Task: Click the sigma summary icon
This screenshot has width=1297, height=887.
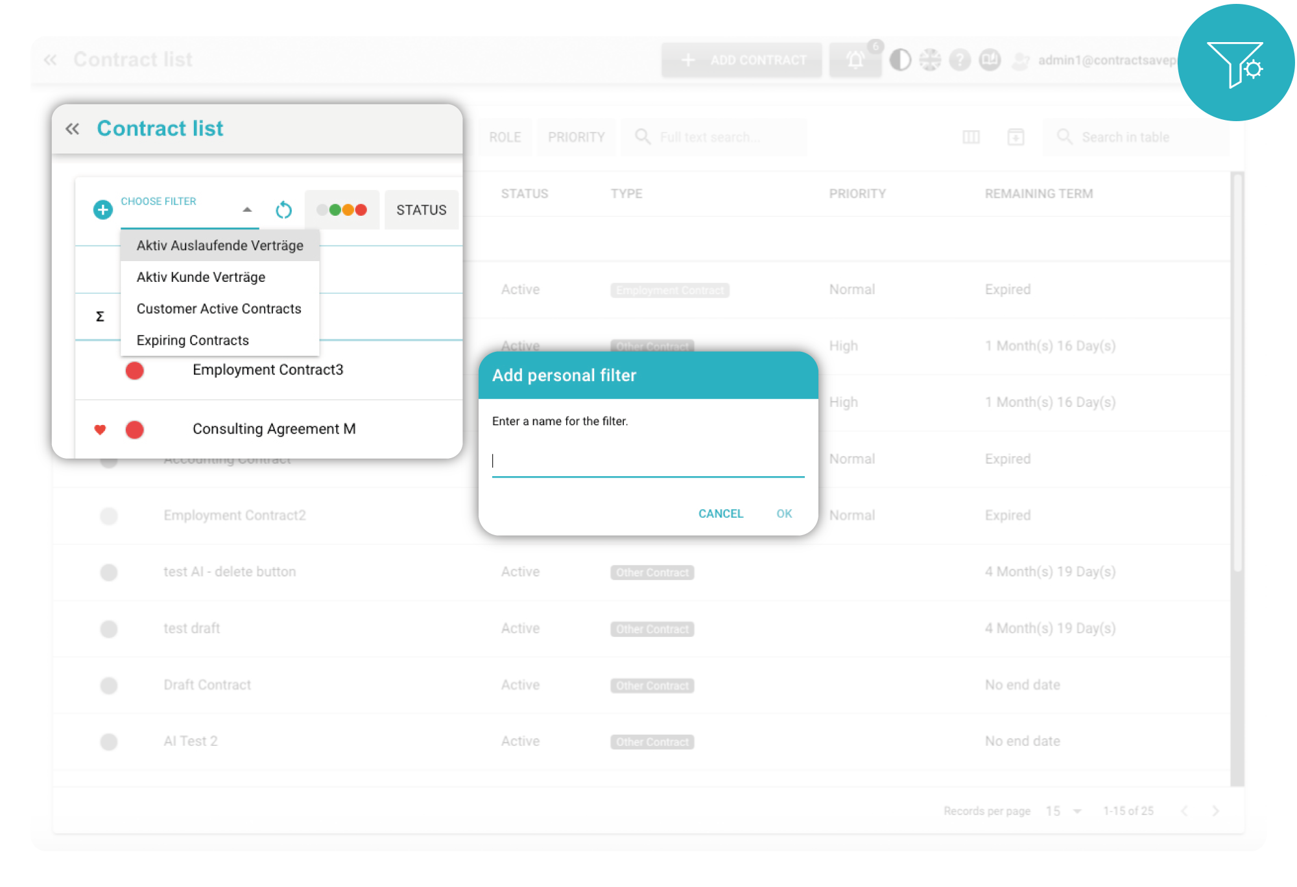Action: [100, 316]
